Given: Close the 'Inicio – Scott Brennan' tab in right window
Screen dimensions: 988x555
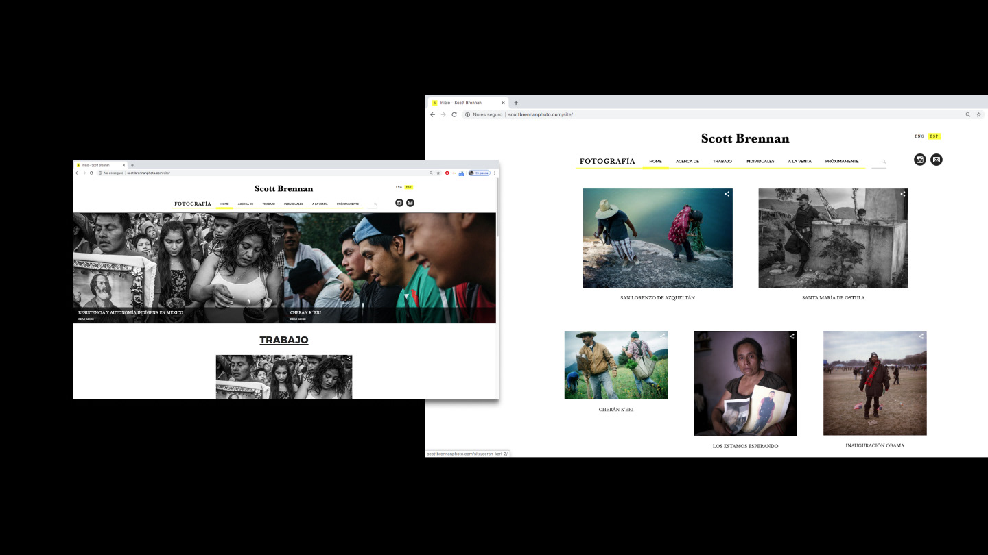Looking at the screenshot, I should click(x=503, y=103).
